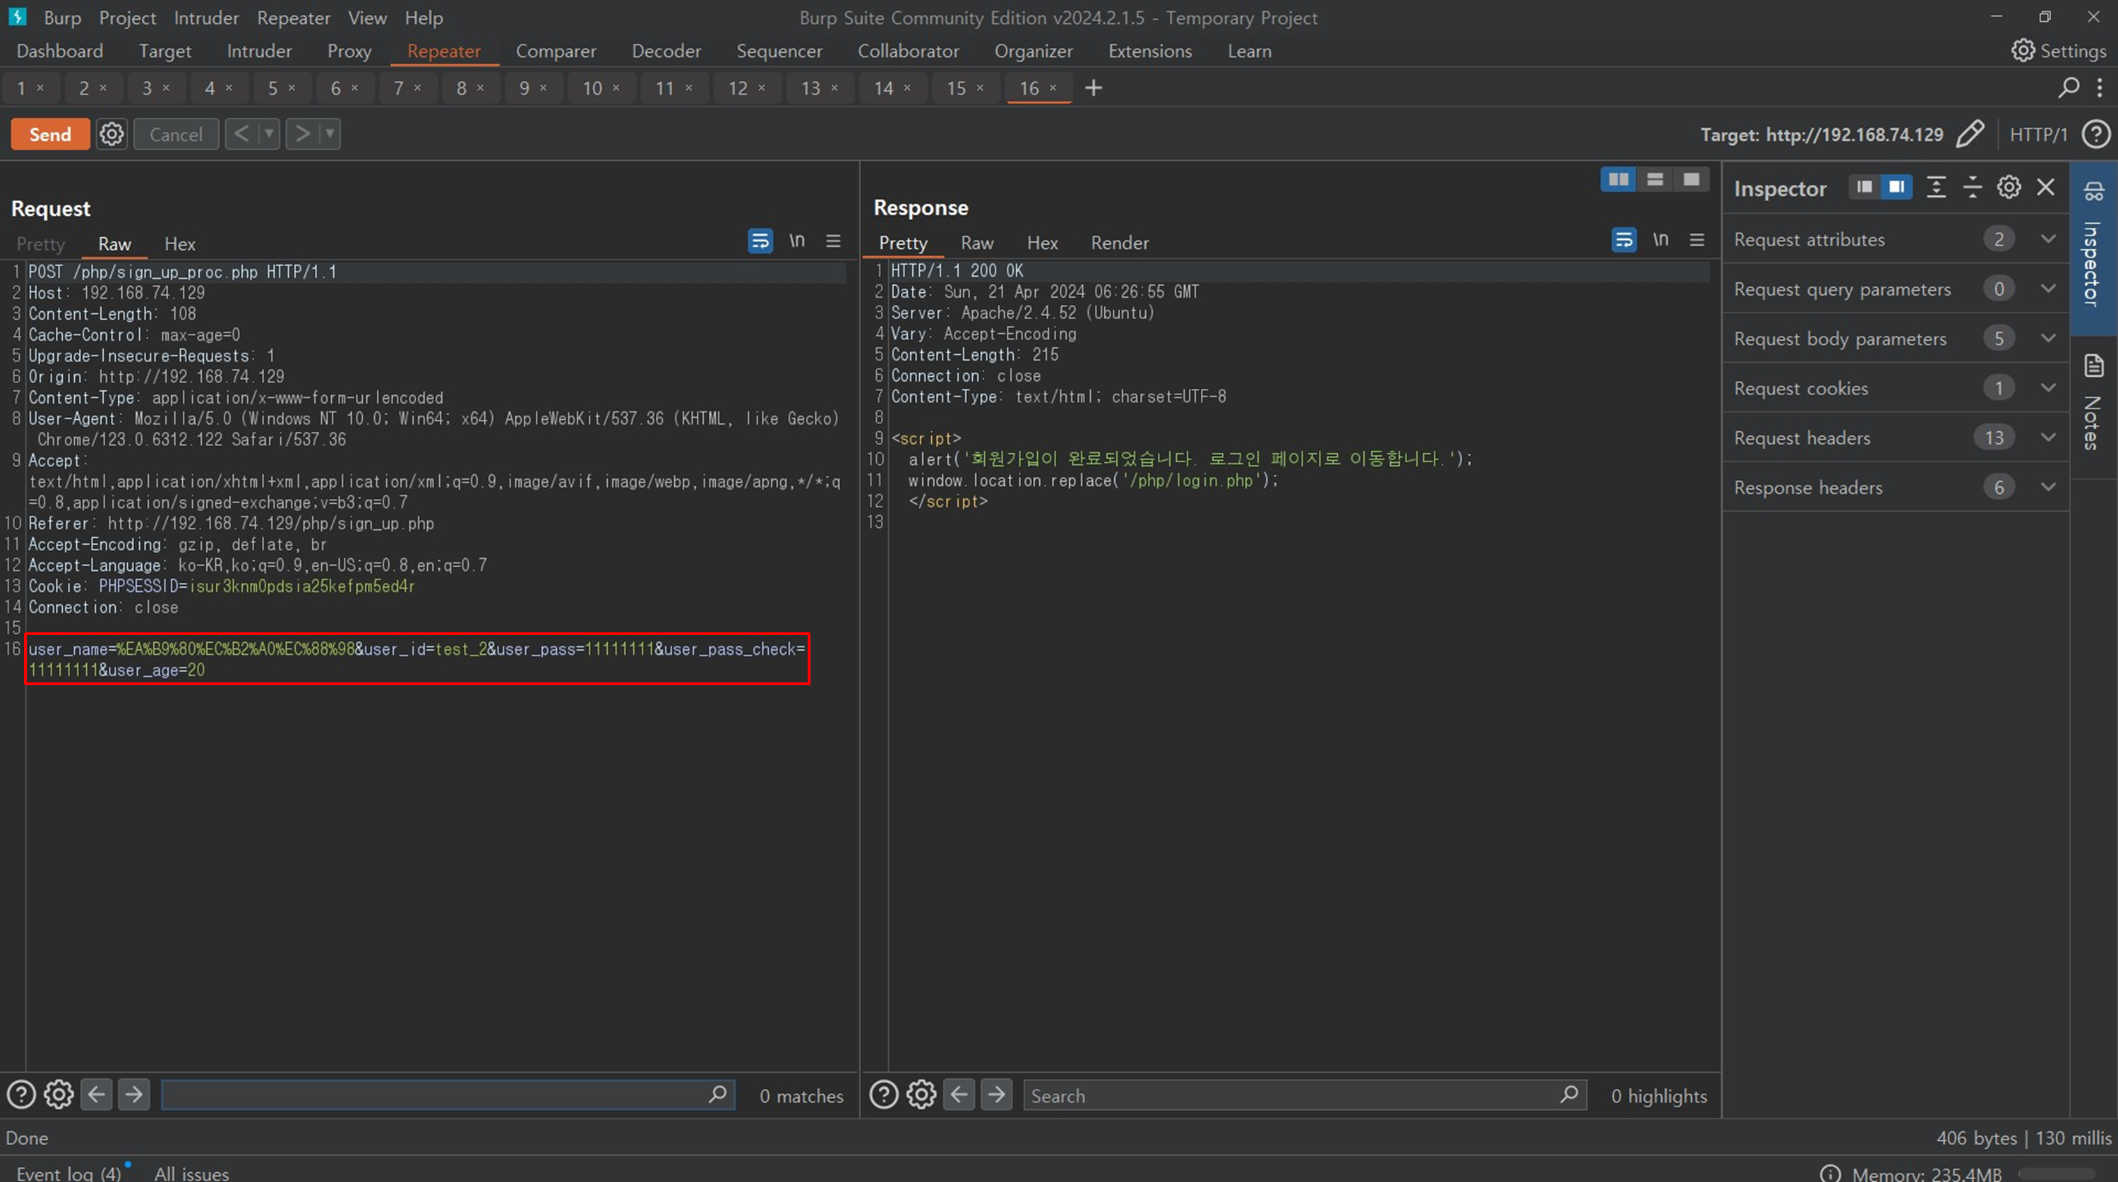The width and height of the screenshot is (2118, 1182).
Task: Toggle non-printable characters in request
Action: [x=796, y=240]
